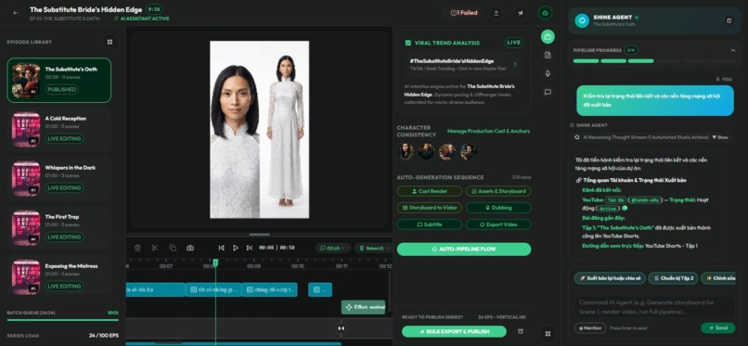Click Bulk Export & Publish

coord(454,332)
